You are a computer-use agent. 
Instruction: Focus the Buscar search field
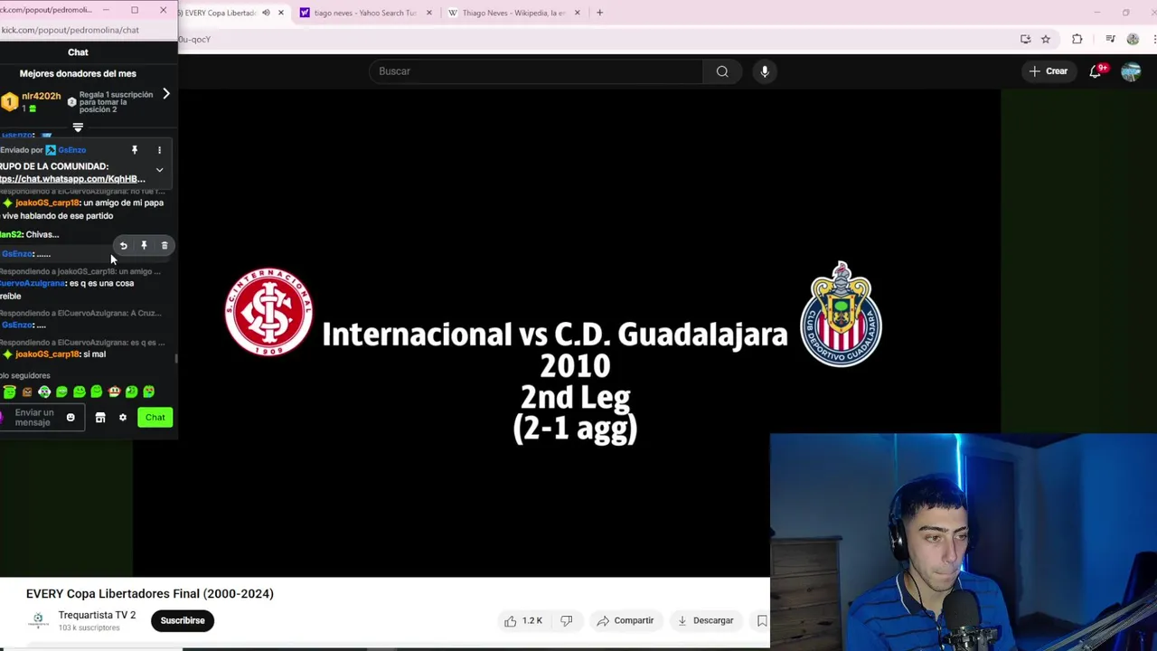[x=536, y=71]
